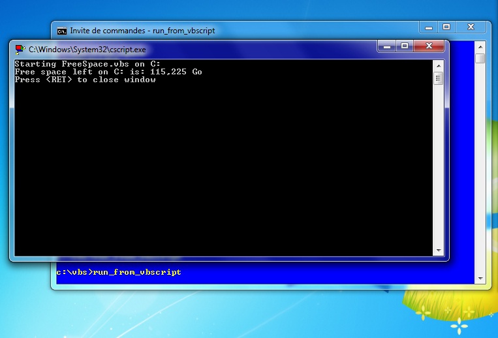Minimize the cscript.exe console window
The image size is (498, 338).
pos(387,46)
